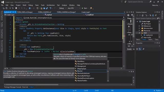164x92 pixels.
Task: Click Publish in the status bar
Action: (158, 91)
